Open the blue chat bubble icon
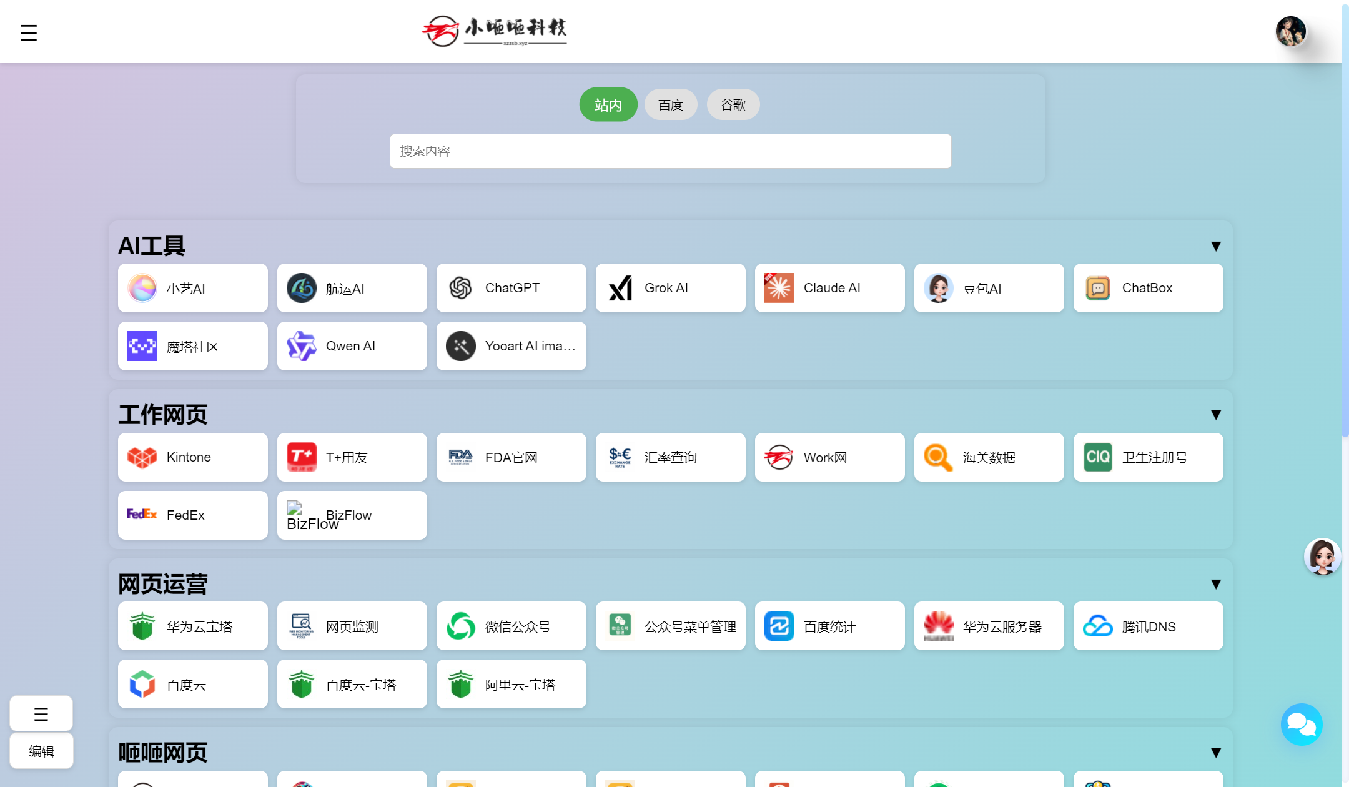Viewport: 1349px width, 787px height. 1302,725
